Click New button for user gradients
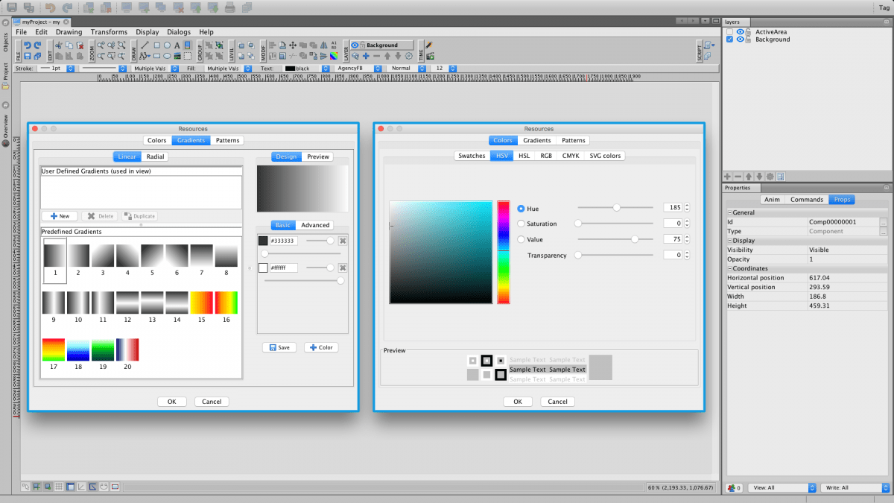 [x=60, y=216]
